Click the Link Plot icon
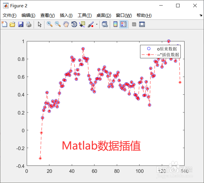The height and width of the screenshot is (183, 204). pyautogui.click(x=105, y=24)
